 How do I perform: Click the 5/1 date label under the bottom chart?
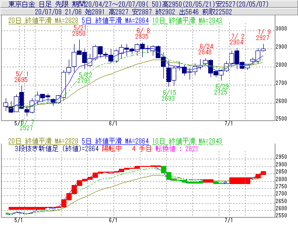(19, 220)
